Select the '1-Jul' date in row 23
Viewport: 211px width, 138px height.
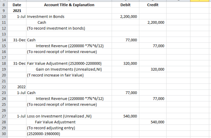coord(17,93)
